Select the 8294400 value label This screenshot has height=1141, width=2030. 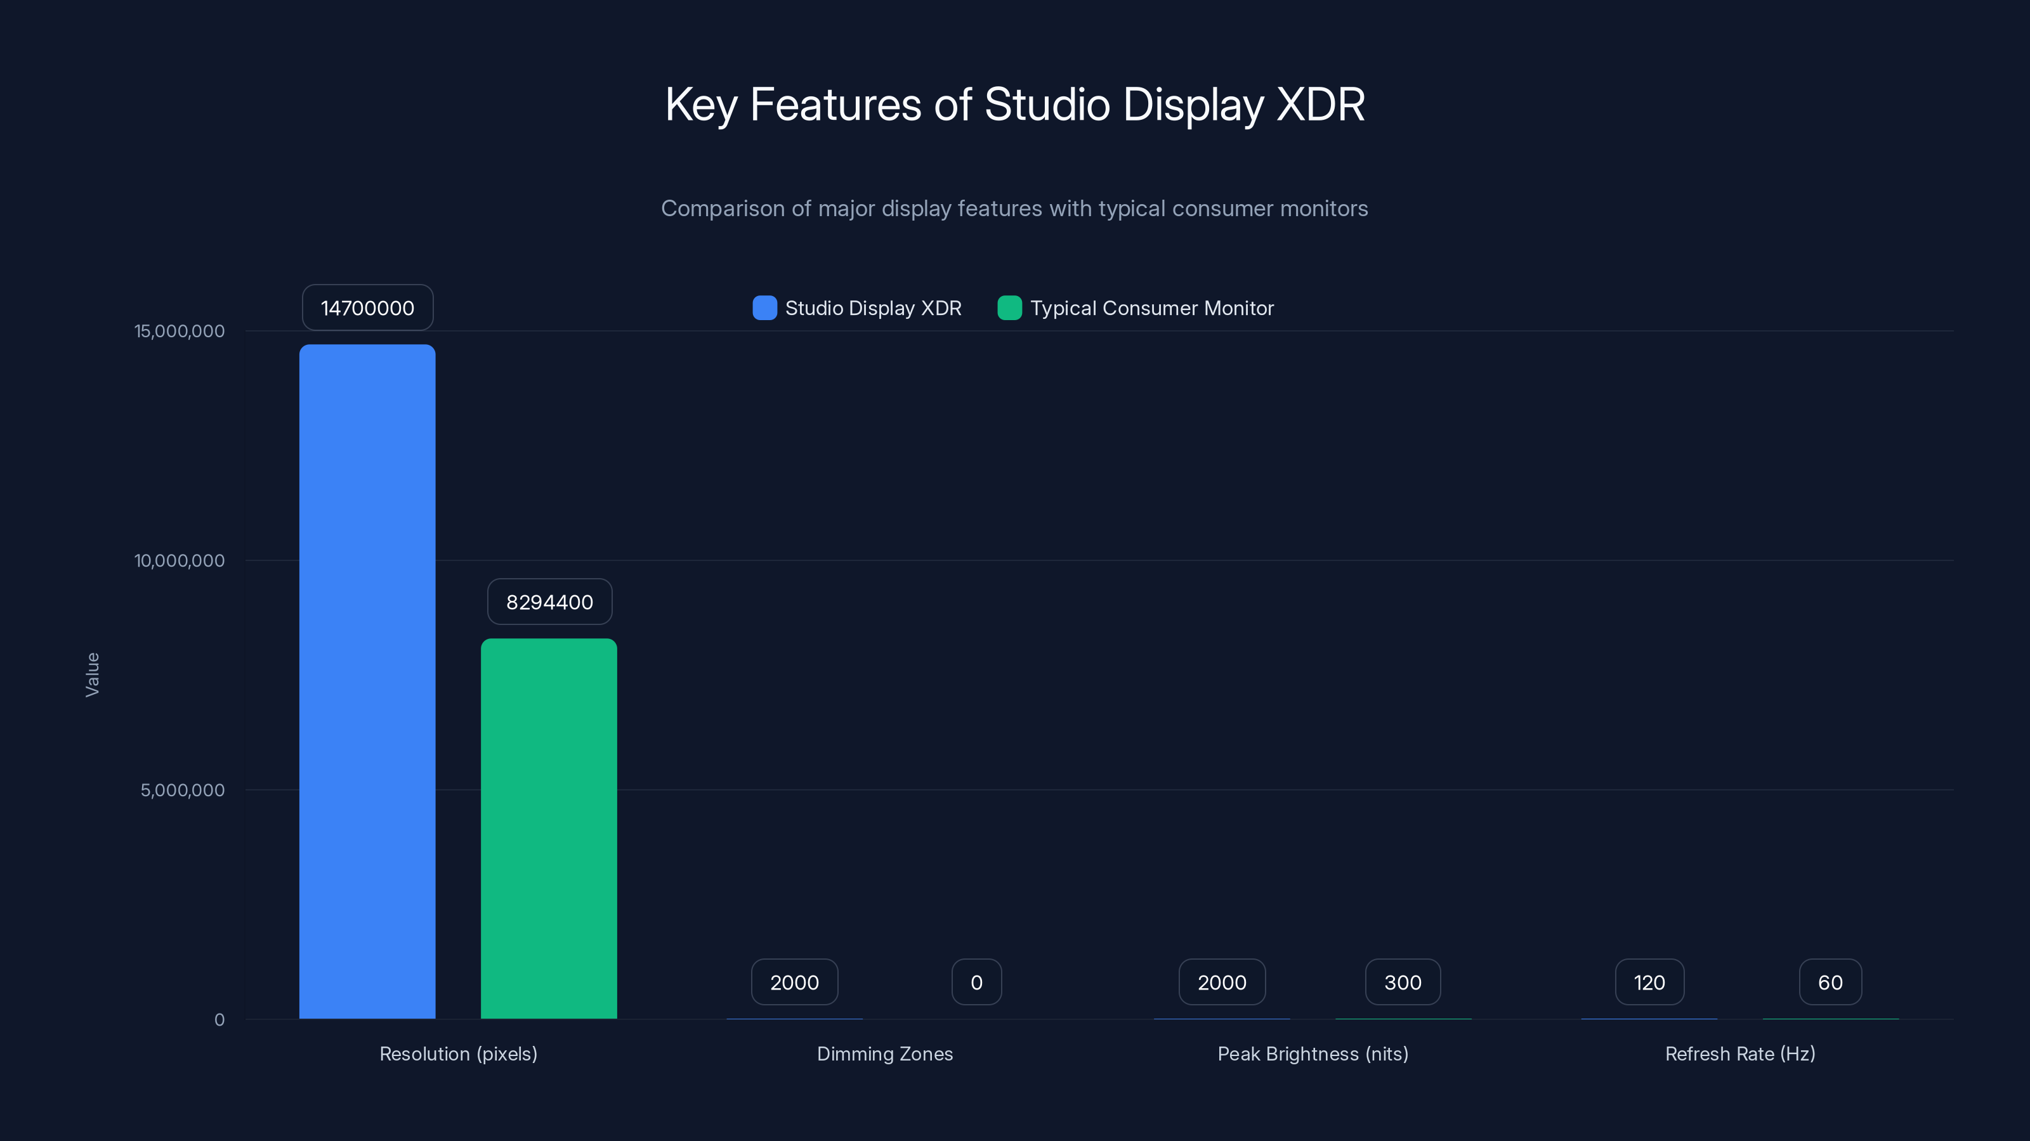(549, 602)
